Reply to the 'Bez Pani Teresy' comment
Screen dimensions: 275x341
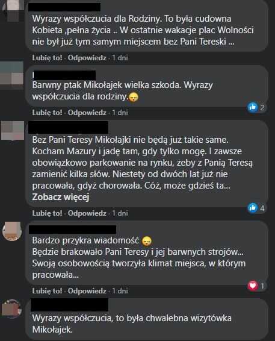click(x=87, y=213)
